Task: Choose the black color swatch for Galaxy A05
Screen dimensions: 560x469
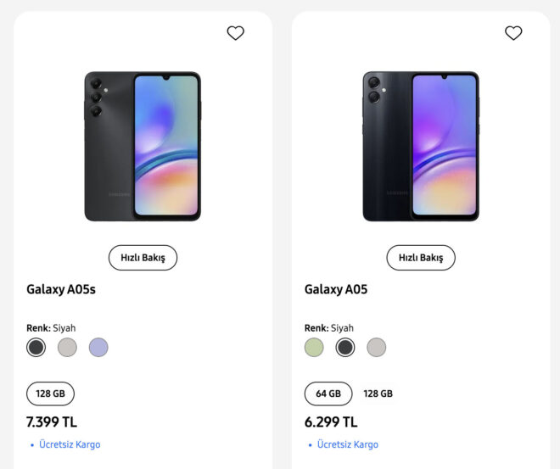Action: pyautogui.click(x=345, y=347)
